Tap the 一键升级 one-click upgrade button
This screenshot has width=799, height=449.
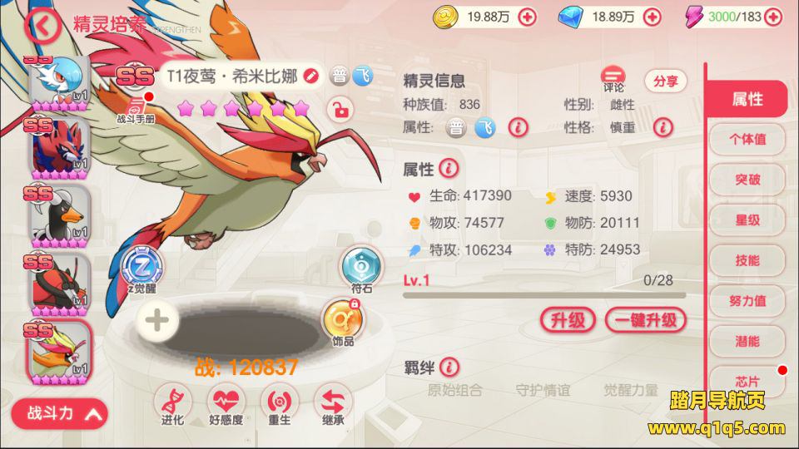click(646, 320)
